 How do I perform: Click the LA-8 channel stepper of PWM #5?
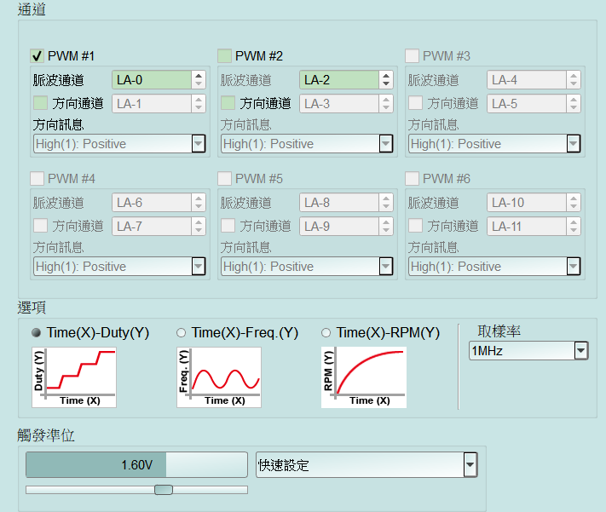click(386, 203)
